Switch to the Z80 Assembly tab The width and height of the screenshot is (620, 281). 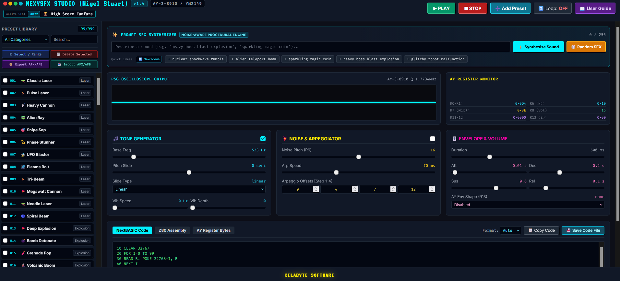pos(173,230)
